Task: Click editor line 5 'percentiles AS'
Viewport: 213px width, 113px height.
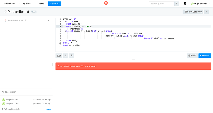Action: point(76,29)
